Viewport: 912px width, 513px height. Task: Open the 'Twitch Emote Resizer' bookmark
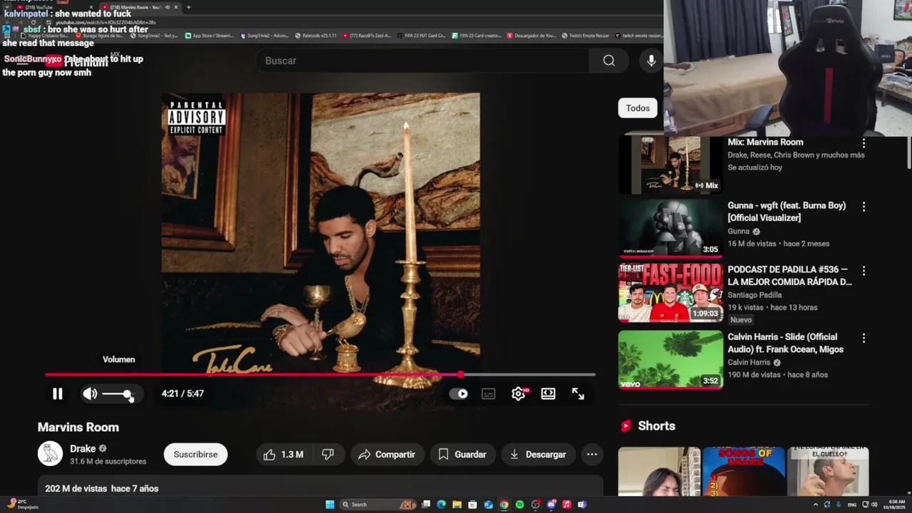coord(585,35)
